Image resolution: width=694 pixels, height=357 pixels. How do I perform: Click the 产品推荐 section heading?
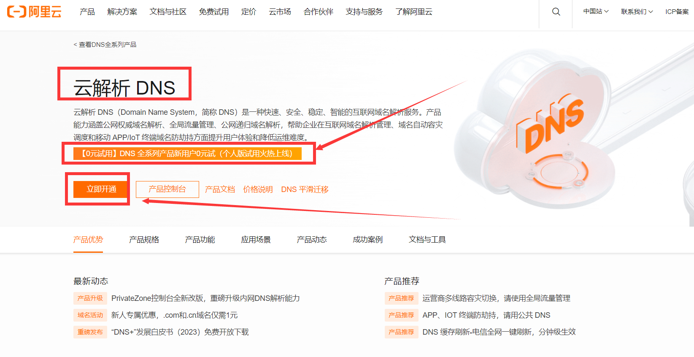click(402, 281)
